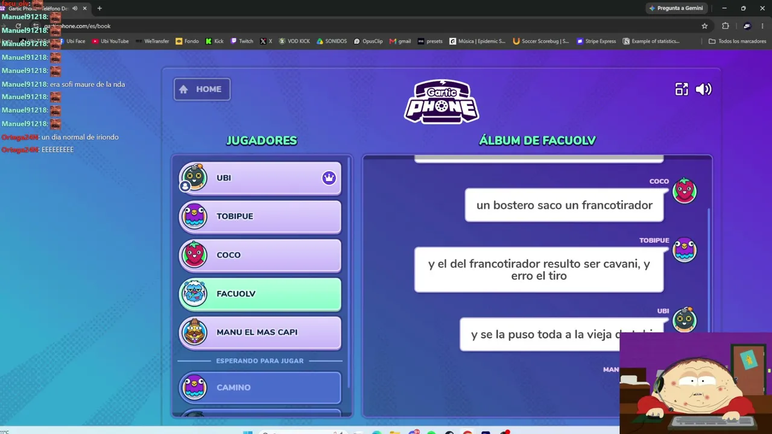Open the 'presets' bookmark
The image size is (772, 434).
coord(429,41)
